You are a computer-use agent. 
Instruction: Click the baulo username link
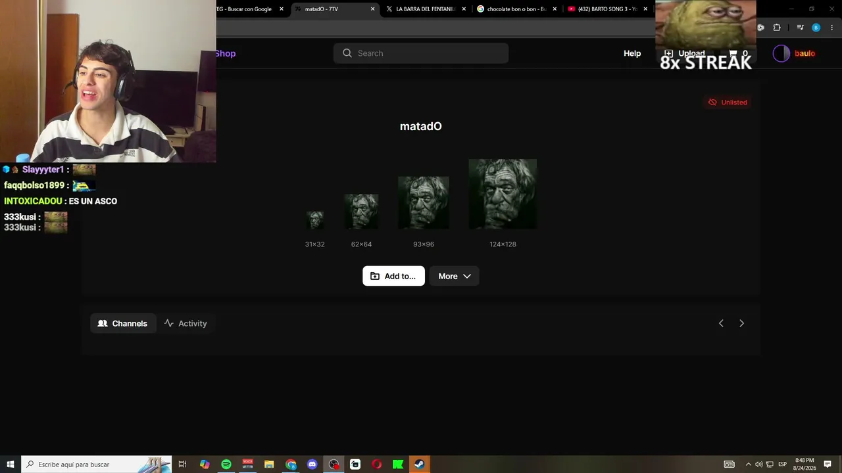tap(805, 53)
